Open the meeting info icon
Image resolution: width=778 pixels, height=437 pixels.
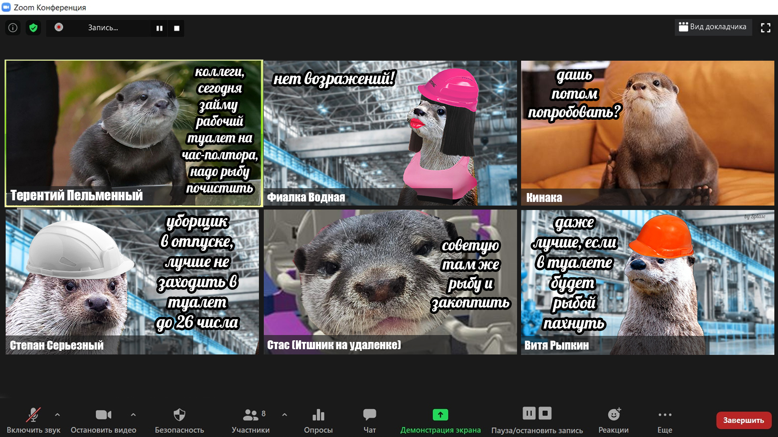click(13, 28)
